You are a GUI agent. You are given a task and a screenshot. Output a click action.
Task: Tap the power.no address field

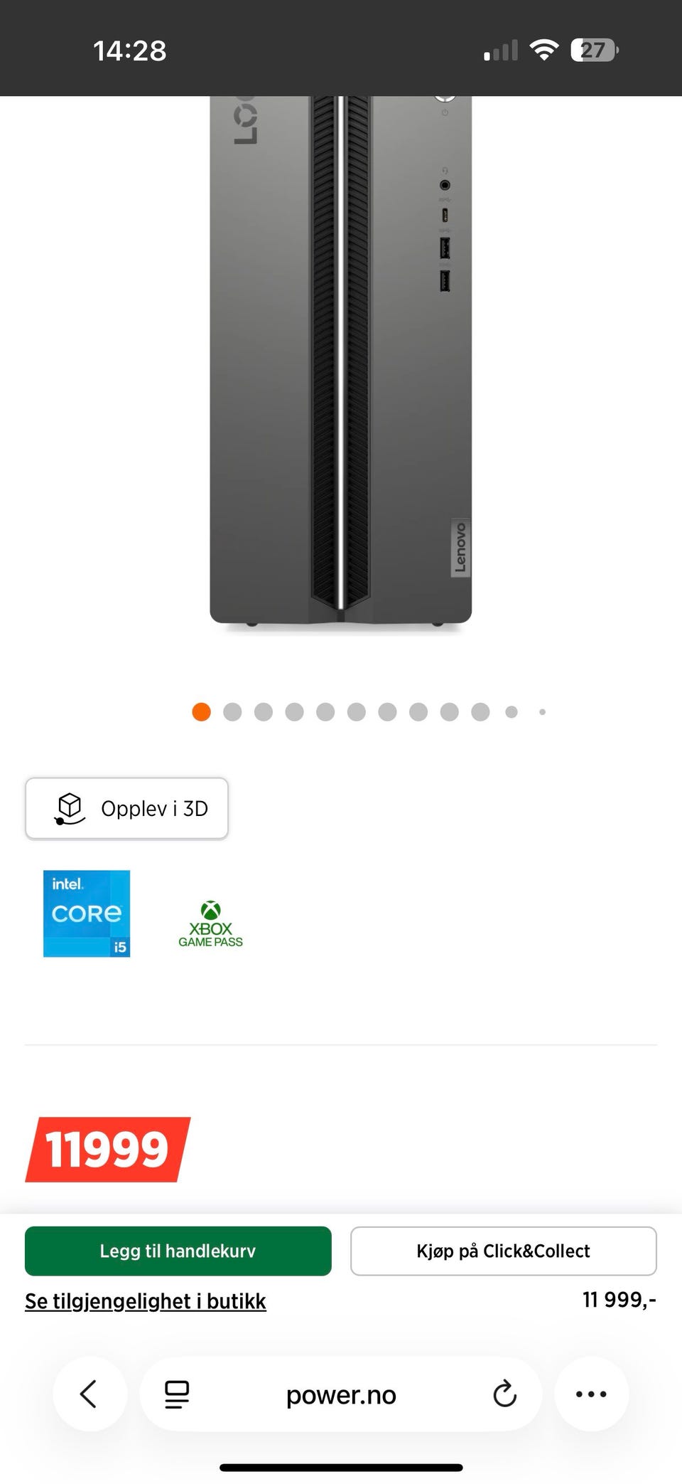click(341, 1394)
